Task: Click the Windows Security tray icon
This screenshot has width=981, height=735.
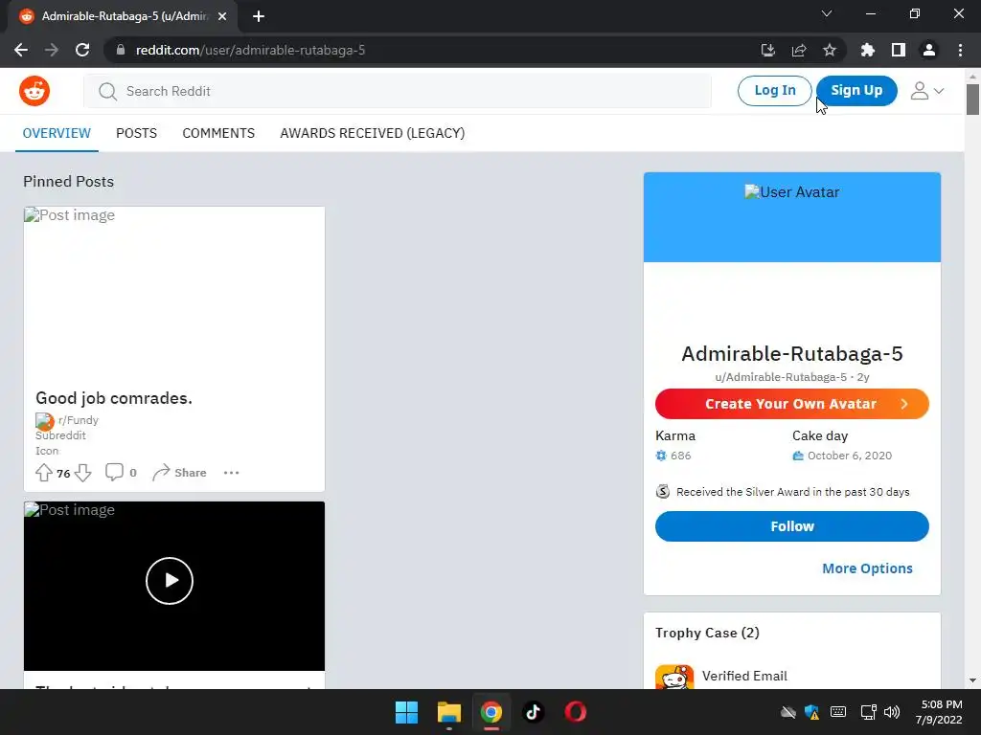Action: click(x=812, y=712)
